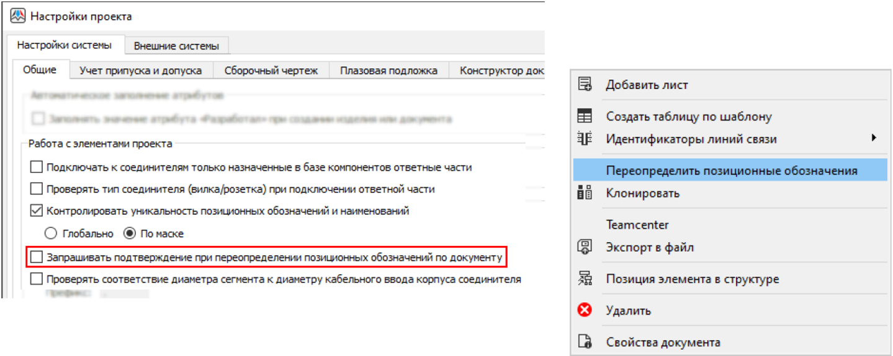This screenshot has width=893, height=356.
Task: Enable Запрашивать подтверждение при переопределении checkbox
Action: 37,256
